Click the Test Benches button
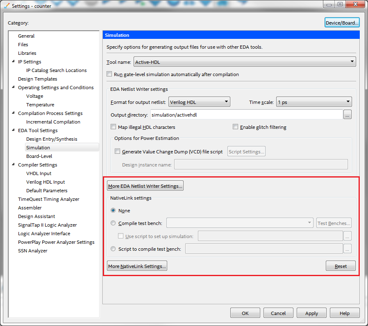Viewport: 368px width, 326px height. tap(334, 223)
